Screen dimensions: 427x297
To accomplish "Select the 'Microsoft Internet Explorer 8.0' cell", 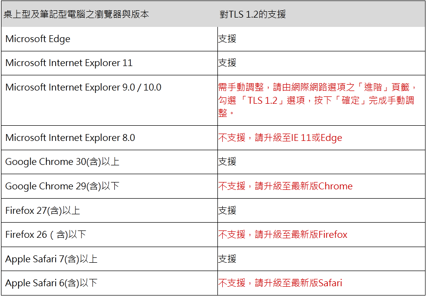I will click(109, 137).
